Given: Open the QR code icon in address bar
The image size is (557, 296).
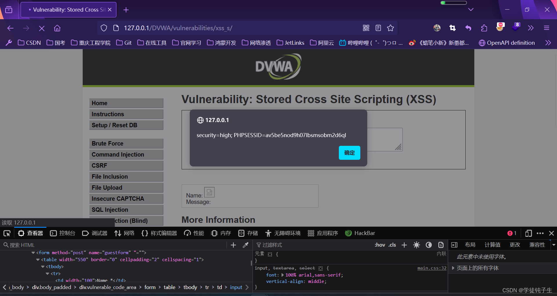Looking at the screenshot, I should (366, 28).
